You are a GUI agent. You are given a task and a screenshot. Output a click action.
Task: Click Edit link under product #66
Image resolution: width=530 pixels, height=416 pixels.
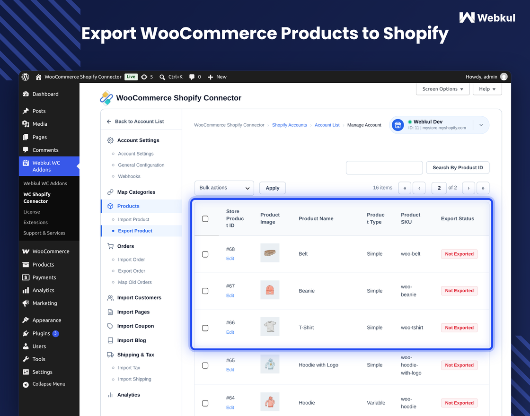click(230, 332)
